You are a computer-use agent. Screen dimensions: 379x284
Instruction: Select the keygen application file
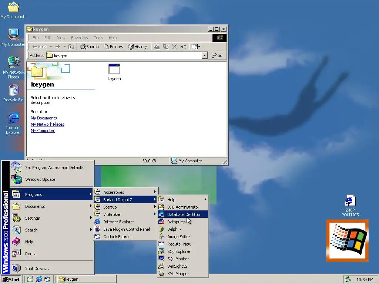pos(114,72)
